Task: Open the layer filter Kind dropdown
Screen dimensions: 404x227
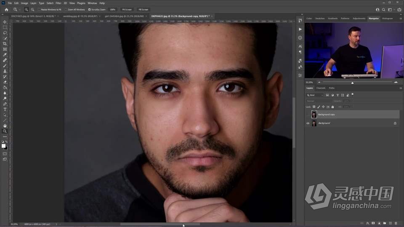Action: (315, 95)
